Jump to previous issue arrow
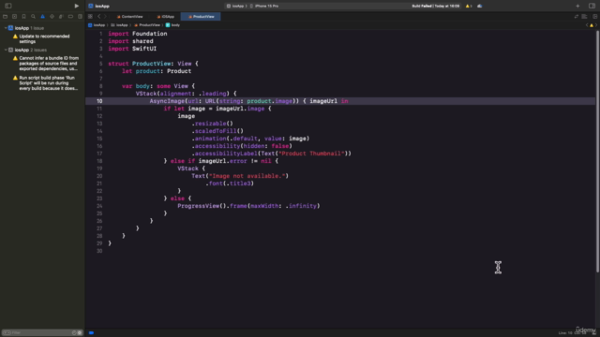The height and width of the screenshot is (337, 600). coord(587,25)
